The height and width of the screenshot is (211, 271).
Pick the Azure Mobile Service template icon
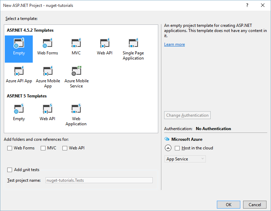coord(77,71)
